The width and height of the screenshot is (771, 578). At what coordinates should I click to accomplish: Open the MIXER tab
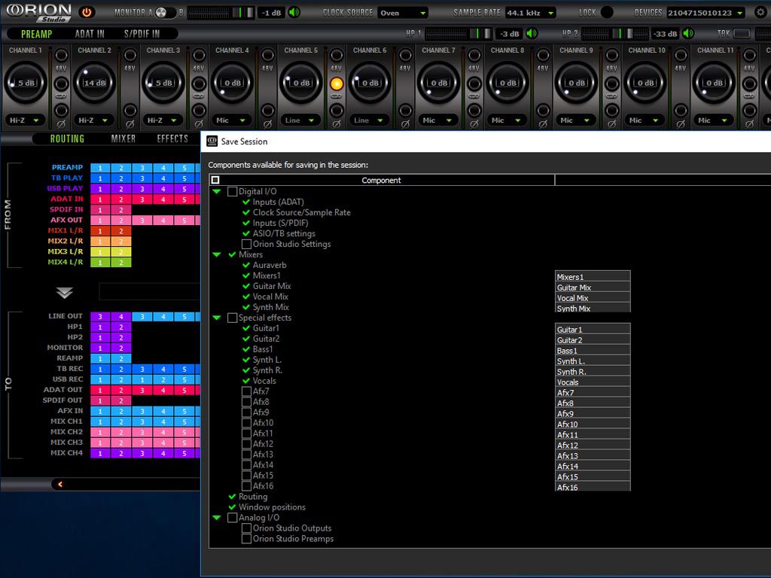tap(123, 139)
